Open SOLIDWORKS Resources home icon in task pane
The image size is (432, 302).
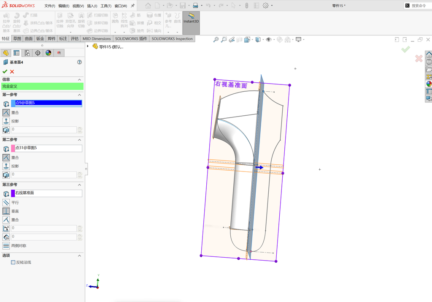tap(429, 54)
